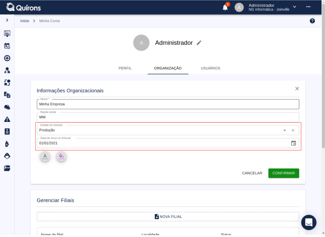Close the Informações Organizacionais panel
The width and height of the screenshot is (325, 237).
(297, 89)
